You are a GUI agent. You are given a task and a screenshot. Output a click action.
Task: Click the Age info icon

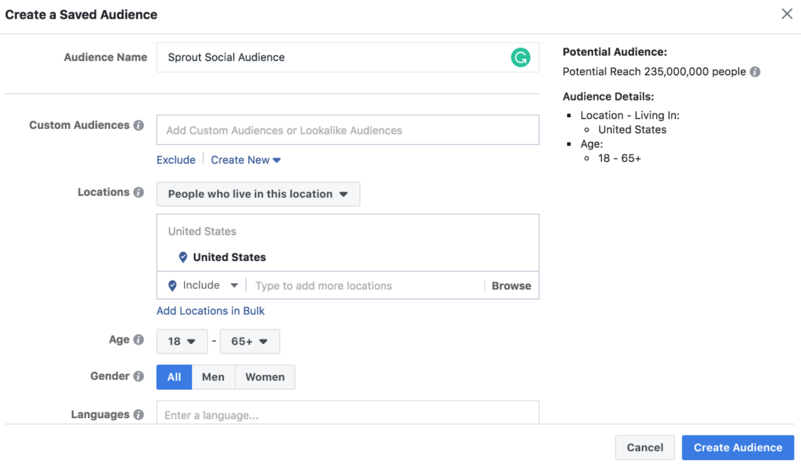[x=139, y=340]
